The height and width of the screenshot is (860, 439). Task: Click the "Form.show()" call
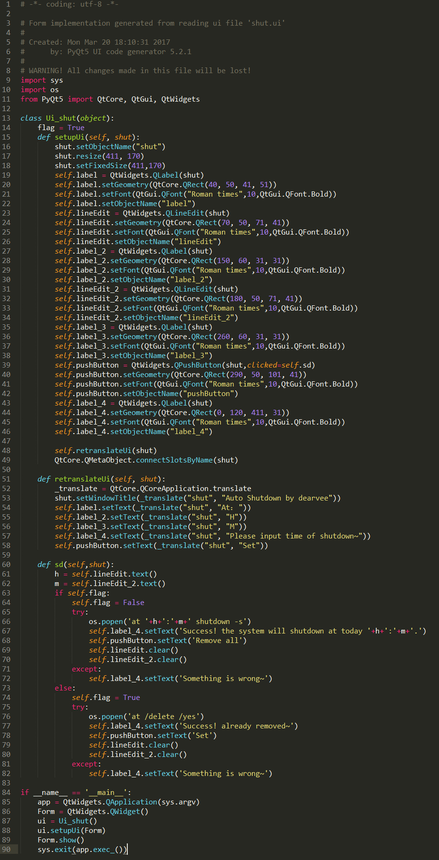point(61,840)
